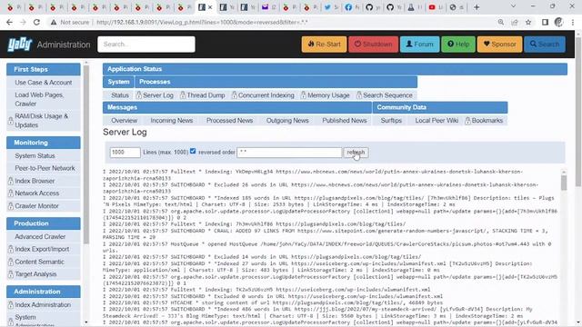Click the Re-Start button
The height and width of the screenshot is (327, 582).
point(324,45)
